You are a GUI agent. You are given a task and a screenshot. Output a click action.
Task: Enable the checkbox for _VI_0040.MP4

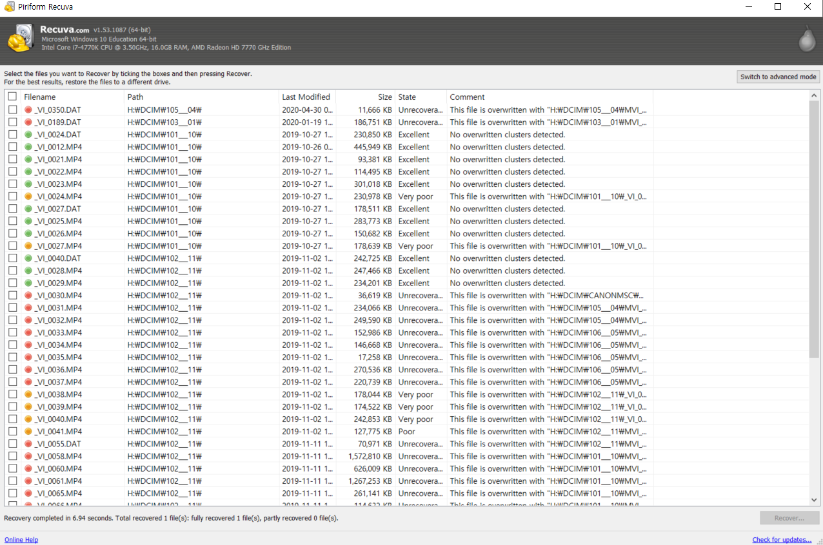[x=12, y=419]
